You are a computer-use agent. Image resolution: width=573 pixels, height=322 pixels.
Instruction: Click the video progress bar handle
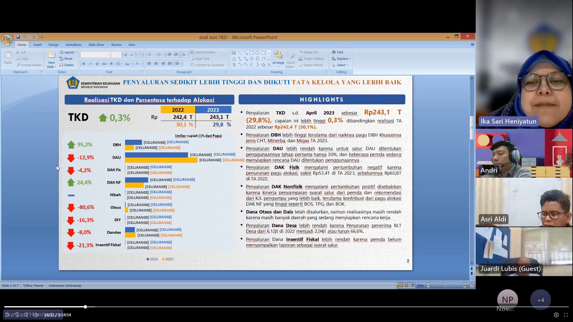point(85,307)
